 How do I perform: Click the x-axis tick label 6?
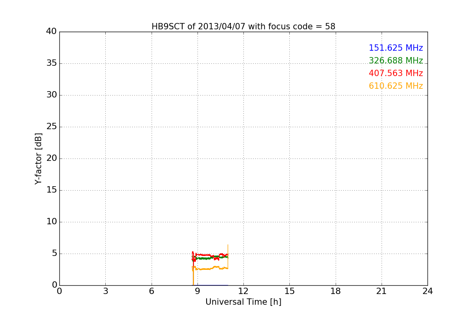pos(152,291)
